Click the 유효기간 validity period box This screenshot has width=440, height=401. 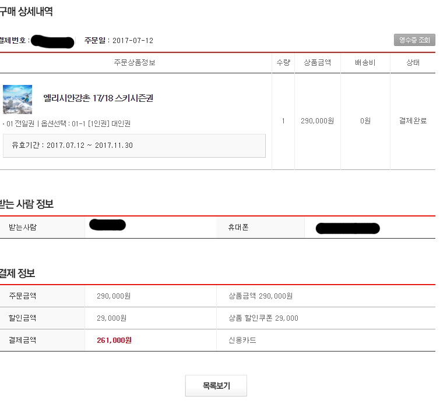tap(134, 146)
